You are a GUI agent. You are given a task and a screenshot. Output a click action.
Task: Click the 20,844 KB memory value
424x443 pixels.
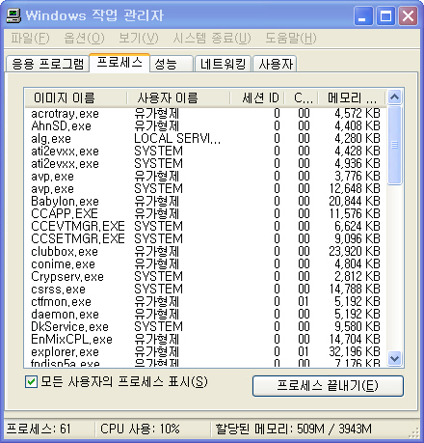pyautogui.click(x=355, y=202)
